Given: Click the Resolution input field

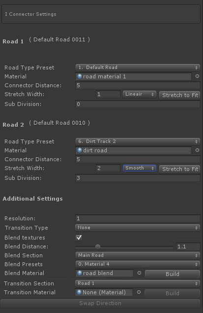Looking at the screenshot, I should pyautogui.click(x=138, y=218).
